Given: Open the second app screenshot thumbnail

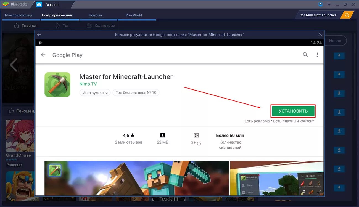Looking at the screenshot, I should click(x=277, y=178).
